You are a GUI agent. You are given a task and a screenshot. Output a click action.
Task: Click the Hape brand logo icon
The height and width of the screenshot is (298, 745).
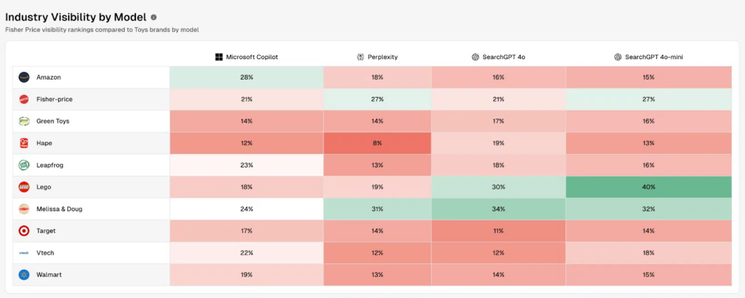tap(24, 143)
